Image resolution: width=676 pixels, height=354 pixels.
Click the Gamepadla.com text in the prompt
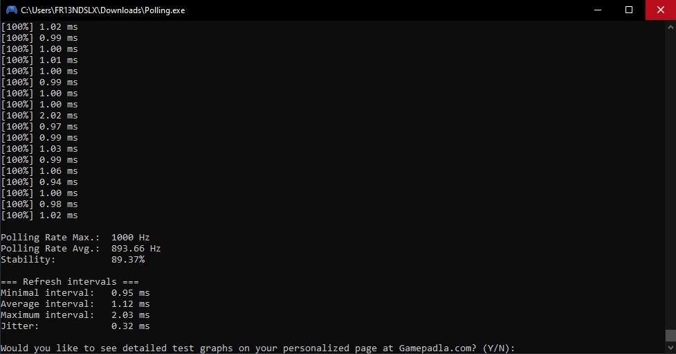coord(437,348)
